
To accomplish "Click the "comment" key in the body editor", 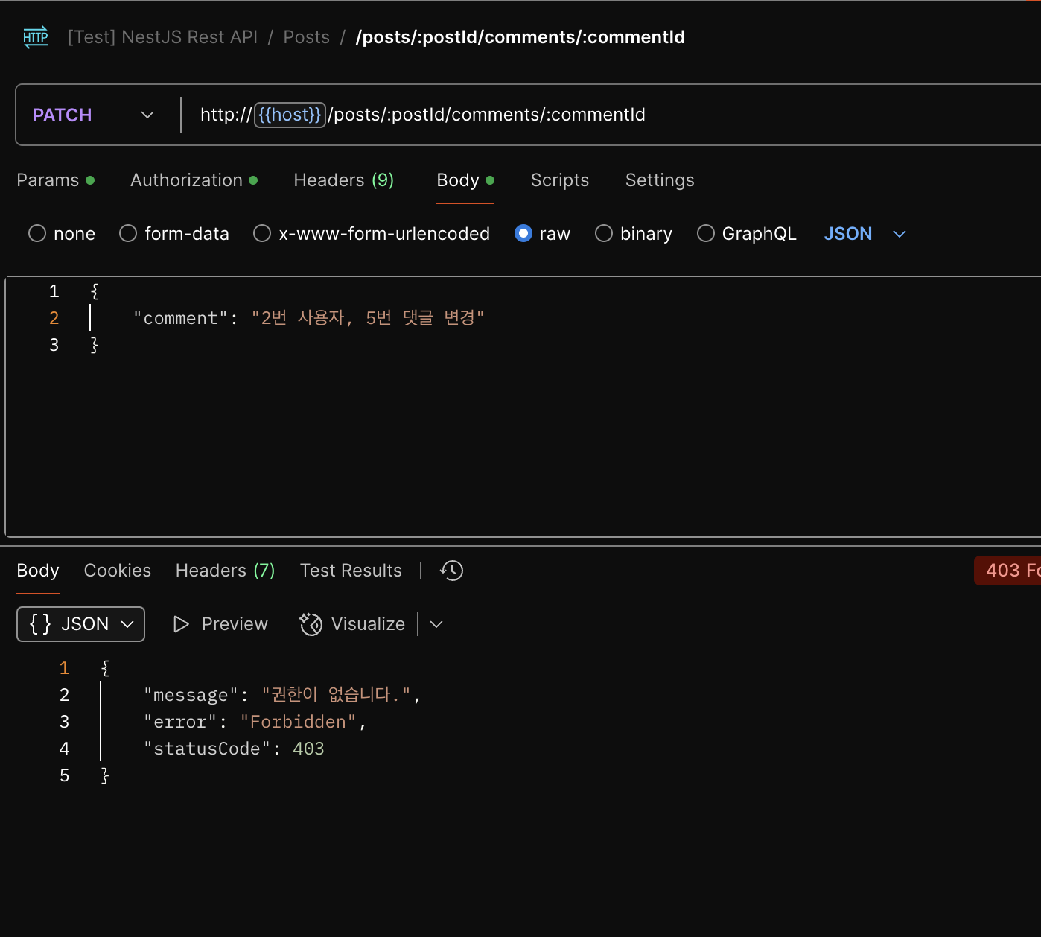I will point(180,318).
